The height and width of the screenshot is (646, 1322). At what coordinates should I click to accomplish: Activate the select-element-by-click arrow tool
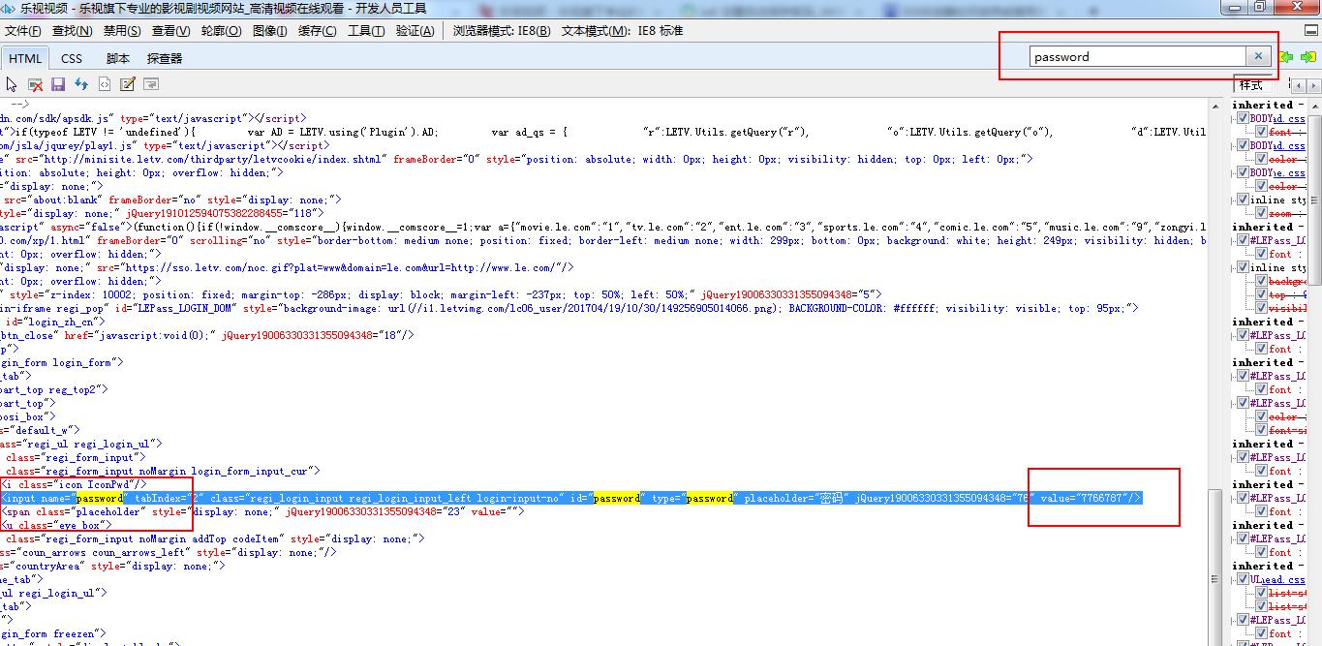[13, 85]
